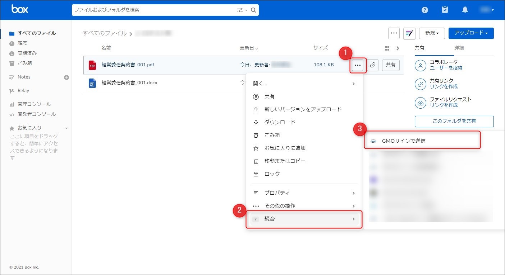Choose ごみ箱 in context menu

click(x=304, y=135)
